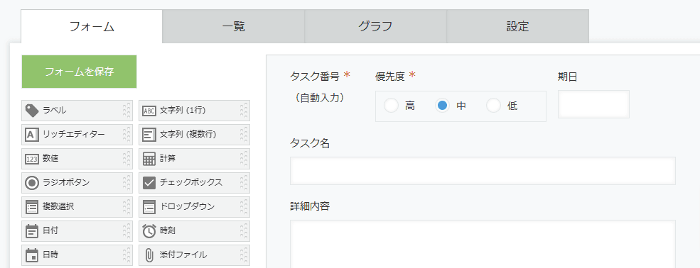
Task: Select the date-time calendar icon
Action: 32,255
